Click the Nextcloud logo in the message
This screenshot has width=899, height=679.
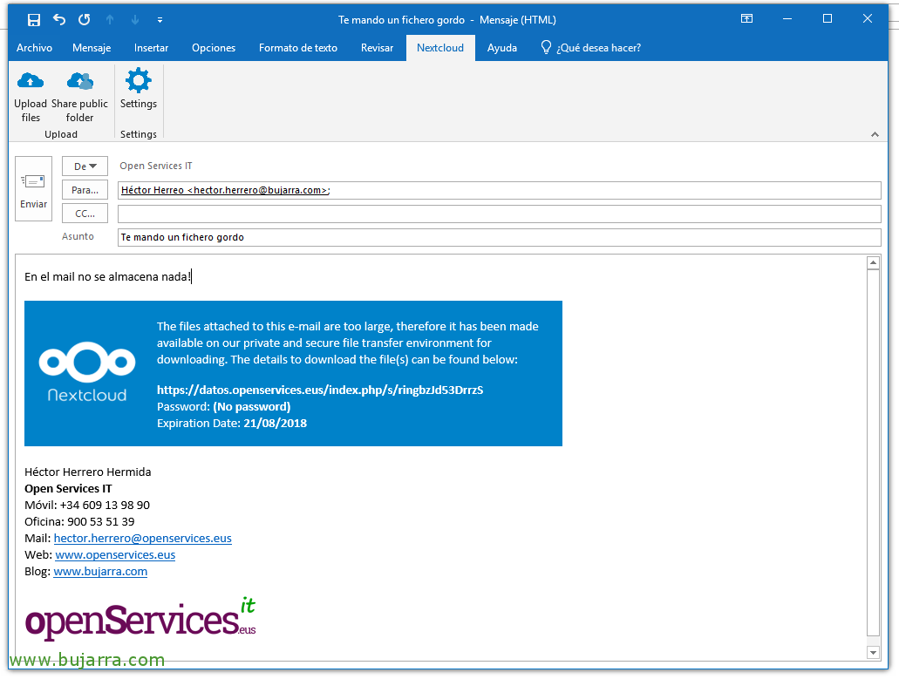(x=87, y=371)
